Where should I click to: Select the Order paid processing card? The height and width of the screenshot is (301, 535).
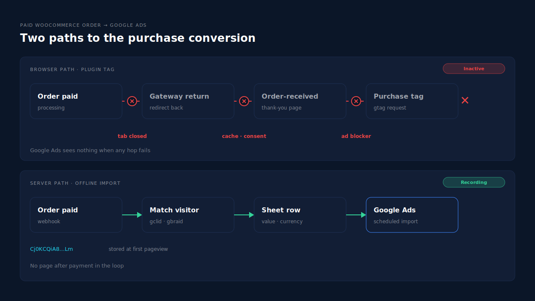click(x=76, y=101)
